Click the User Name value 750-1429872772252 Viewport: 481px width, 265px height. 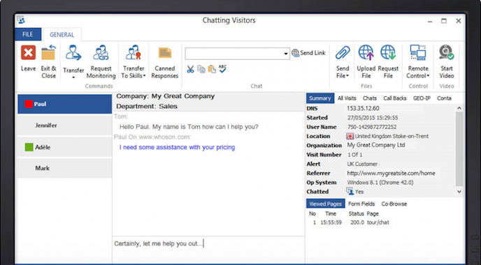[x=372, y=127]
